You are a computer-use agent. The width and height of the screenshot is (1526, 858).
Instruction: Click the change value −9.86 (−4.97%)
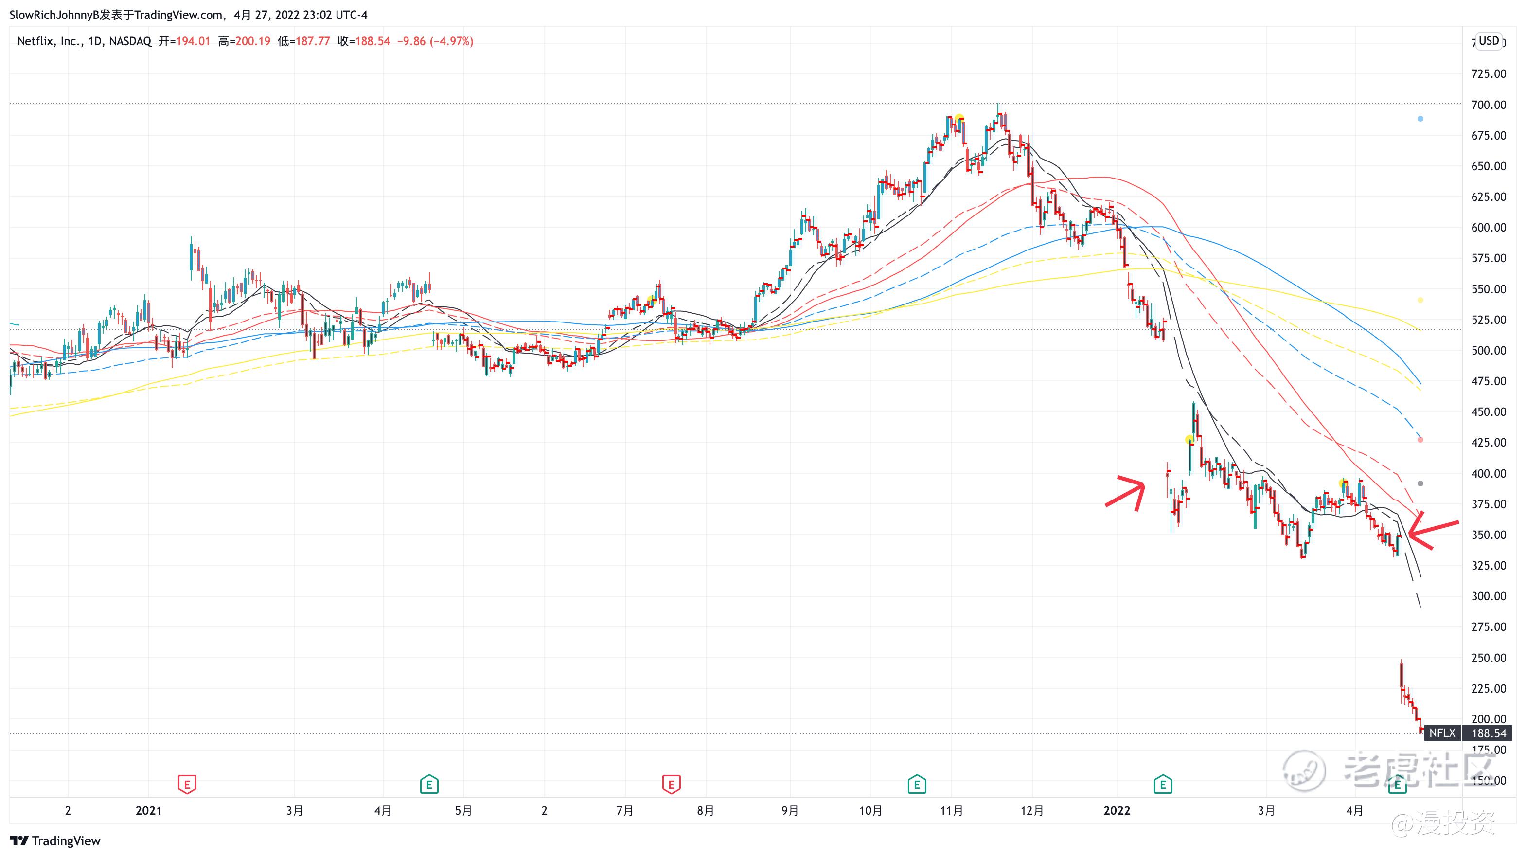tap(435, 41)
